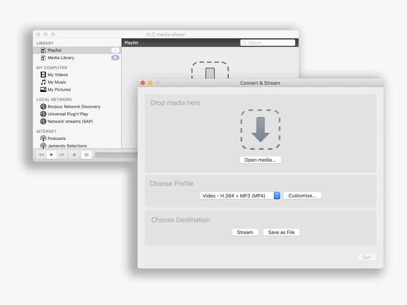Toggle playback with the play button
Screen dimensions: 407x305
[52, 154]
